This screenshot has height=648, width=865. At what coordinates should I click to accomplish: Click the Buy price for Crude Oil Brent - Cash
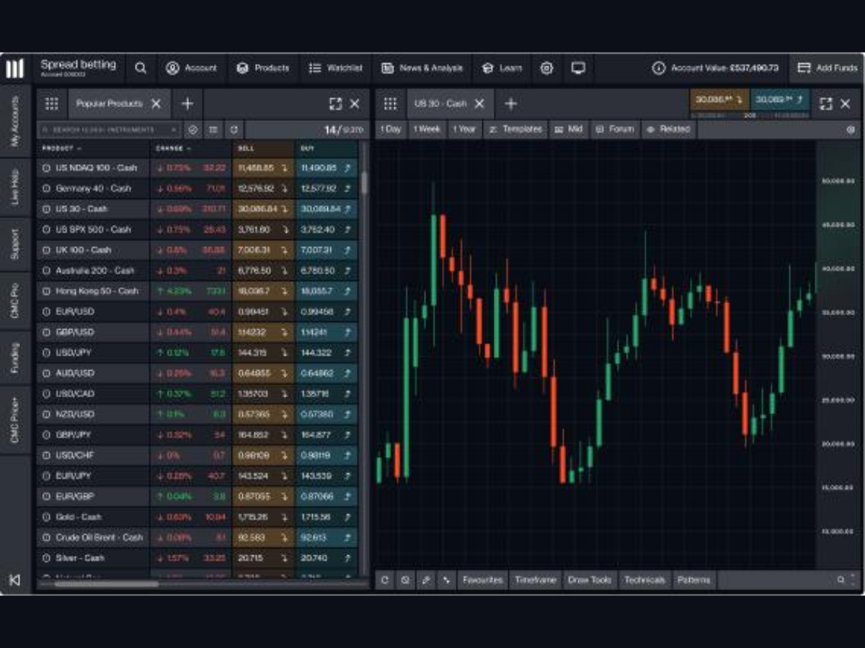click(327, 538)
